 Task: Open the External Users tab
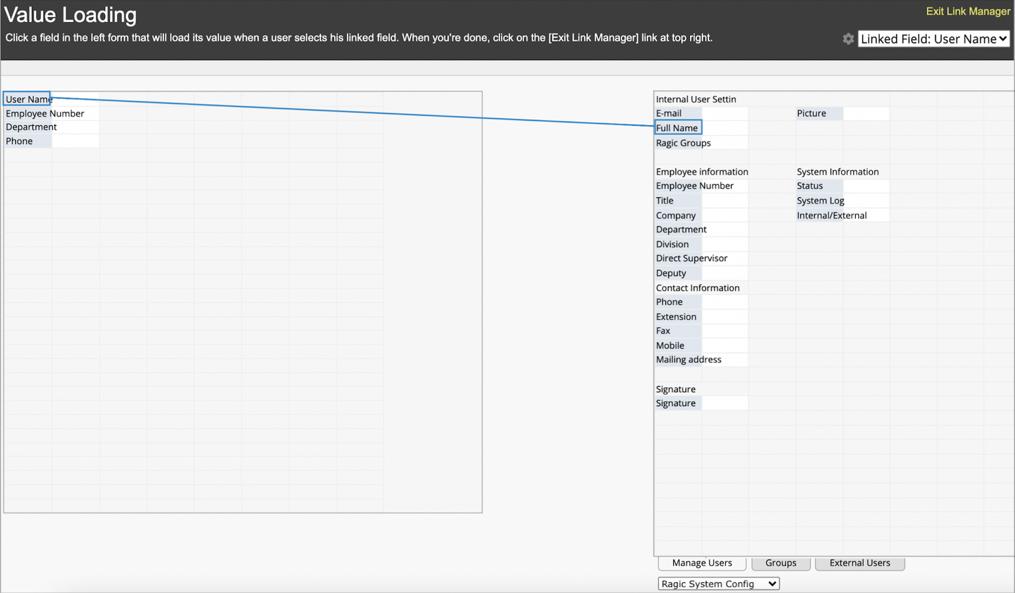click(x=860, y=563)
